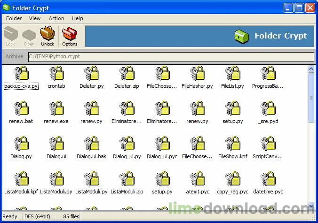Viewport: 318px width, 223px height.
Task: Open the Options toolbox icon
Action: tap(70, 36)
